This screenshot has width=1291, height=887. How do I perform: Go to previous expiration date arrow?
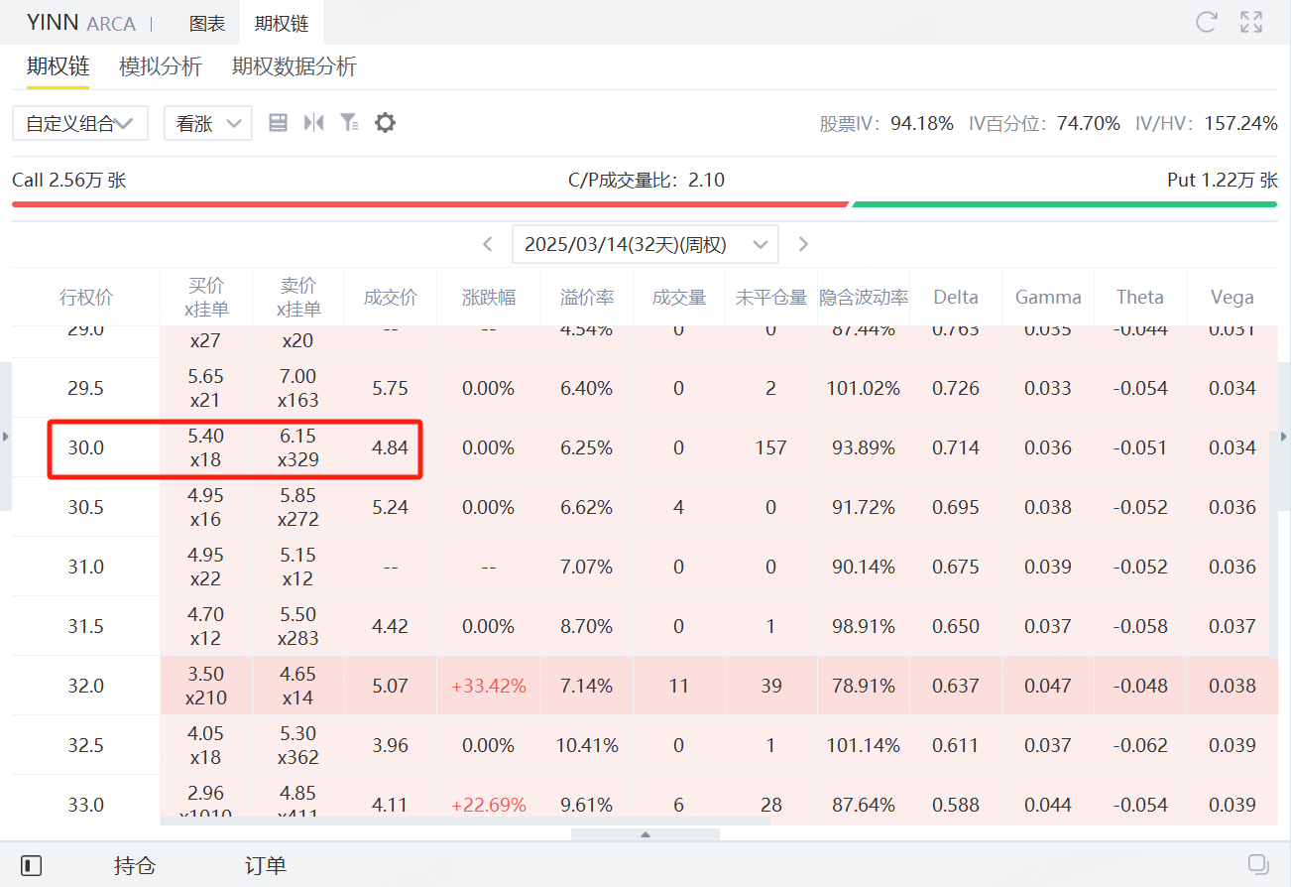click(487, 244)
